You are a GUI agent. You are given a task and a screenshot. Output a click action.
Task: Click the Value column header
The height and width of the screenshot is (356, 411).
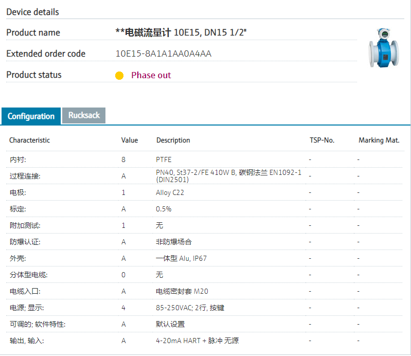click(130, 140)
